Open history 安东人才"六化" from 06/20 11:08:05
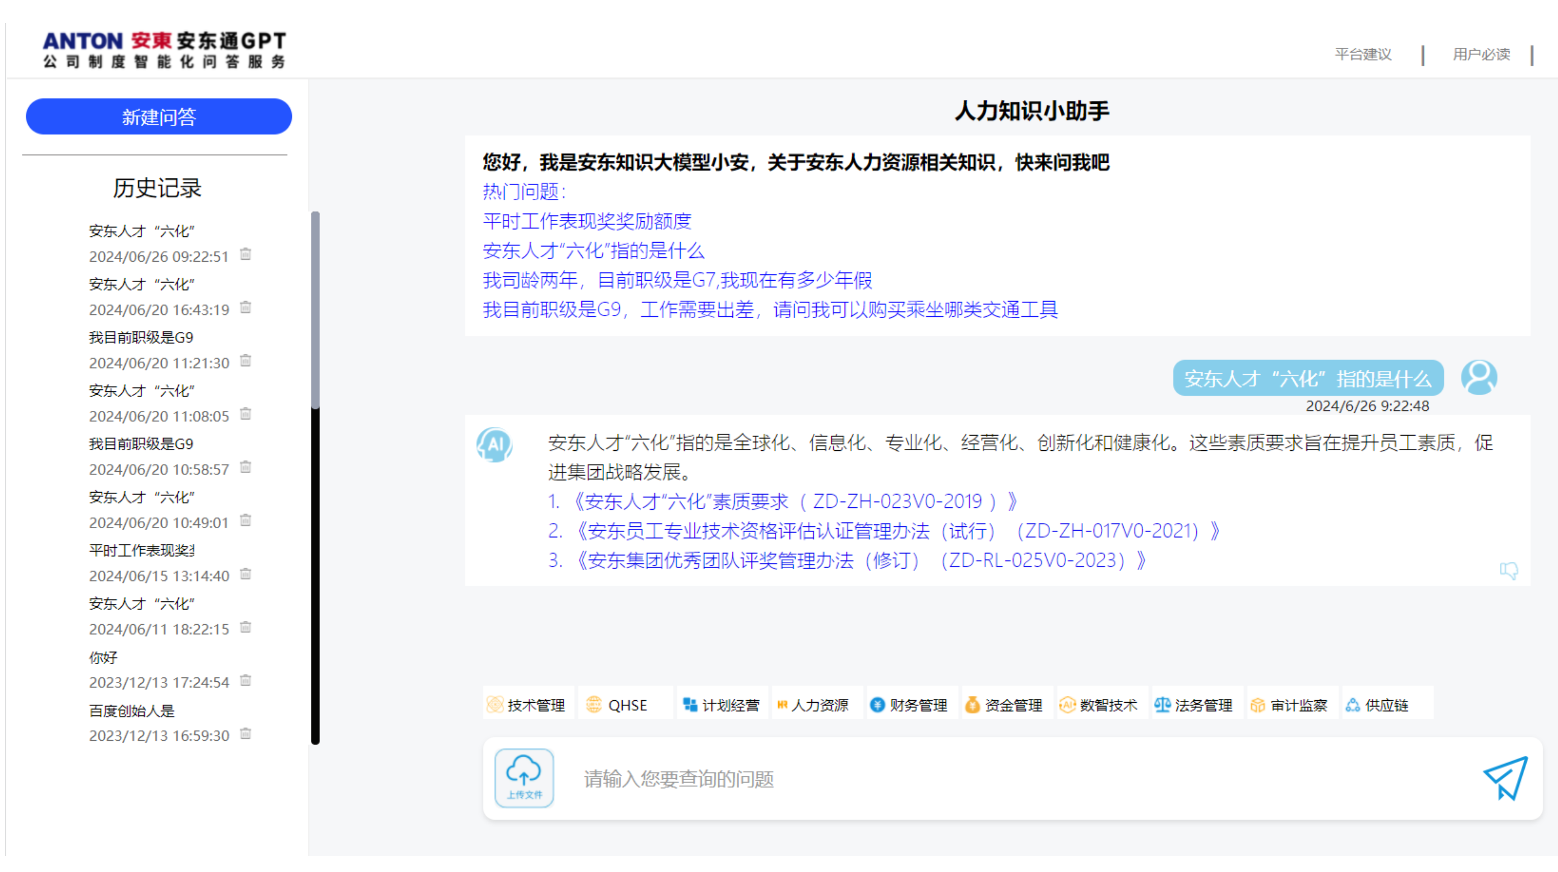 141,391
